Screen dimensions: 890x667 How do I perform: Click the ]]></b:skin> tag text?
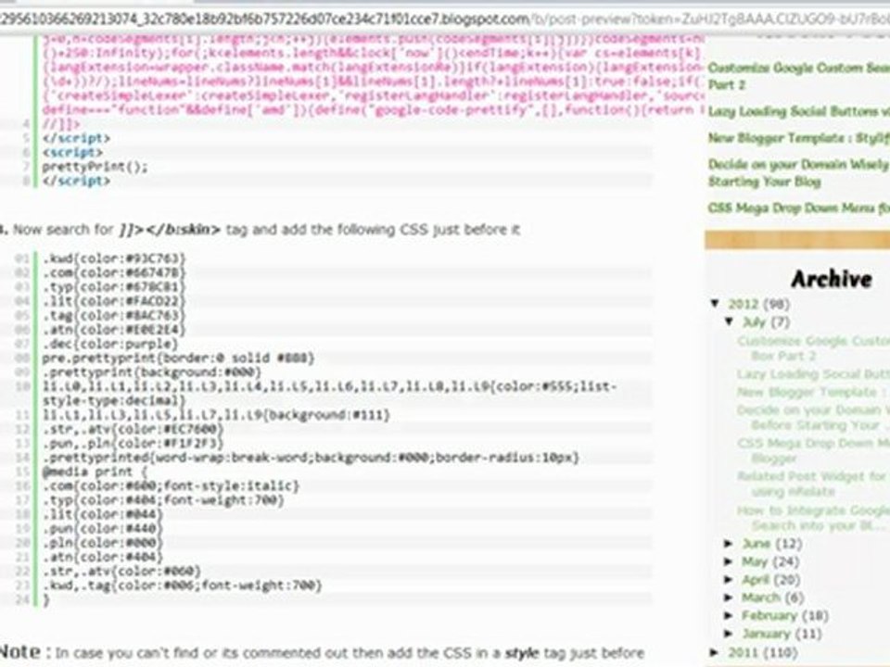pos(169,230)
